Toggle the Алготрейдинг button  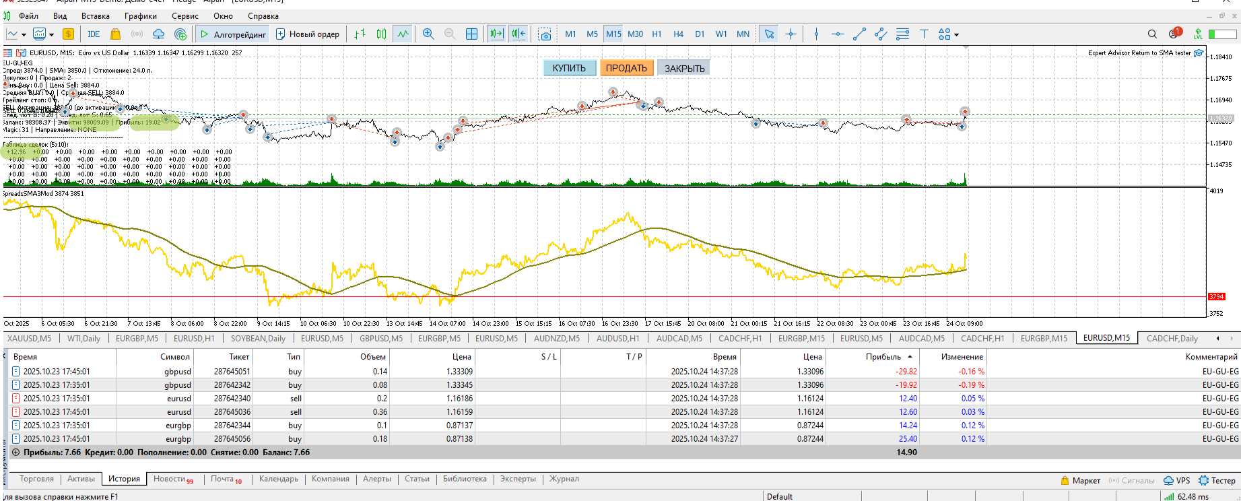point(233,34)
